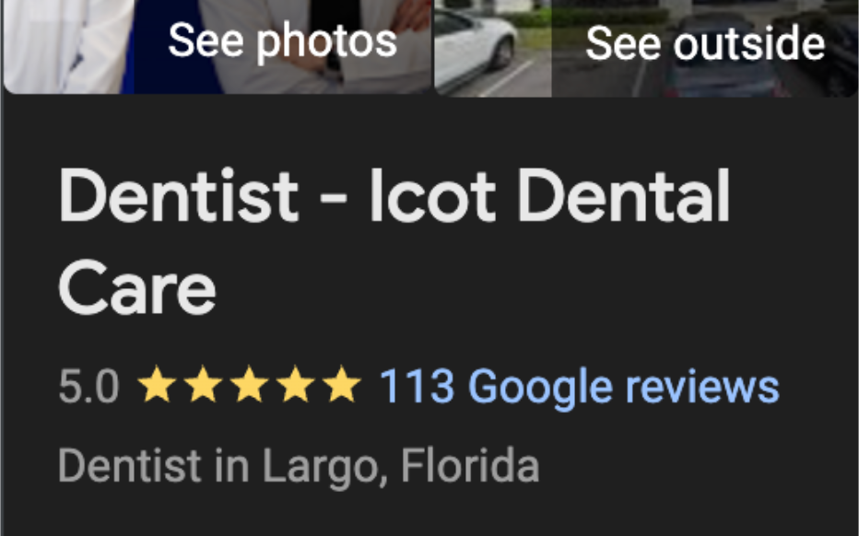
Task: Click the second gold rating star
Action: click(x=203, y=386)
